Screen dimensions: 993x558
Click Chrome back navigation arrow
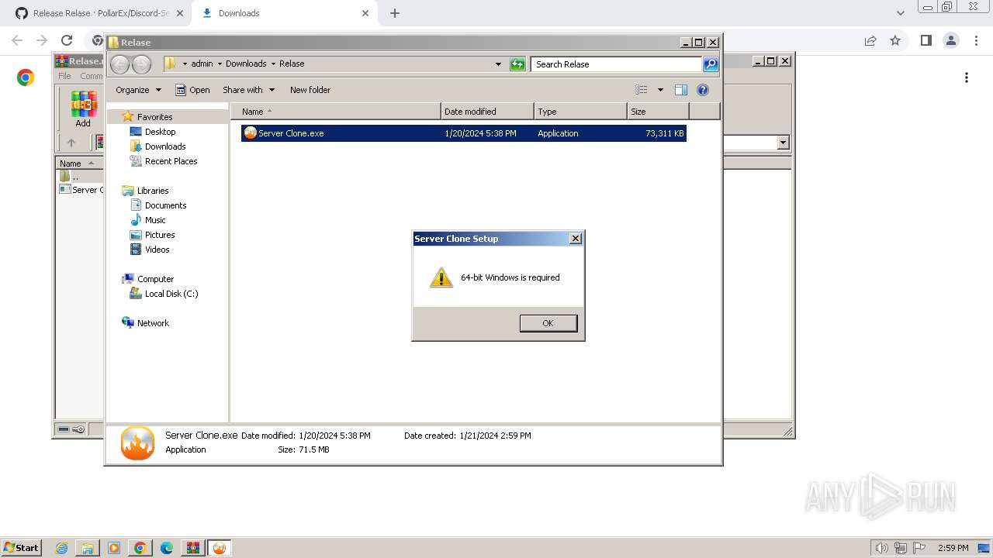pyautogui.click(x=17, y=40)
